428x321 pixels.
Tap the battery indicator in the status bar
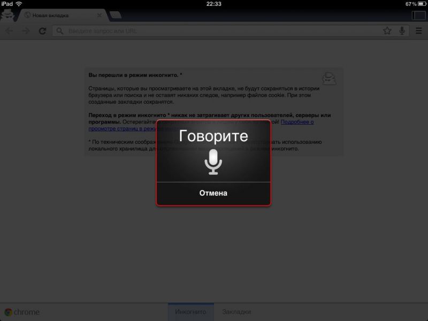[x=421, y=4]
